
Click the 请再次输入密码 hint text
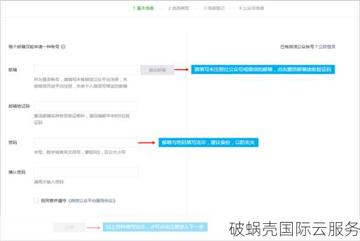[49, 181]
